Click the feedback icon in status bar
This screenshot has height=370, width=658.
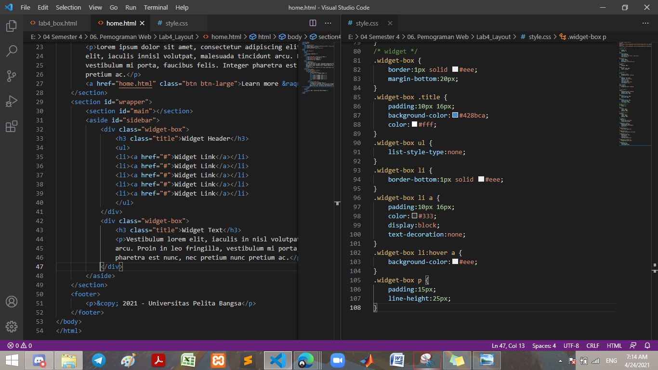coord(633,346)
